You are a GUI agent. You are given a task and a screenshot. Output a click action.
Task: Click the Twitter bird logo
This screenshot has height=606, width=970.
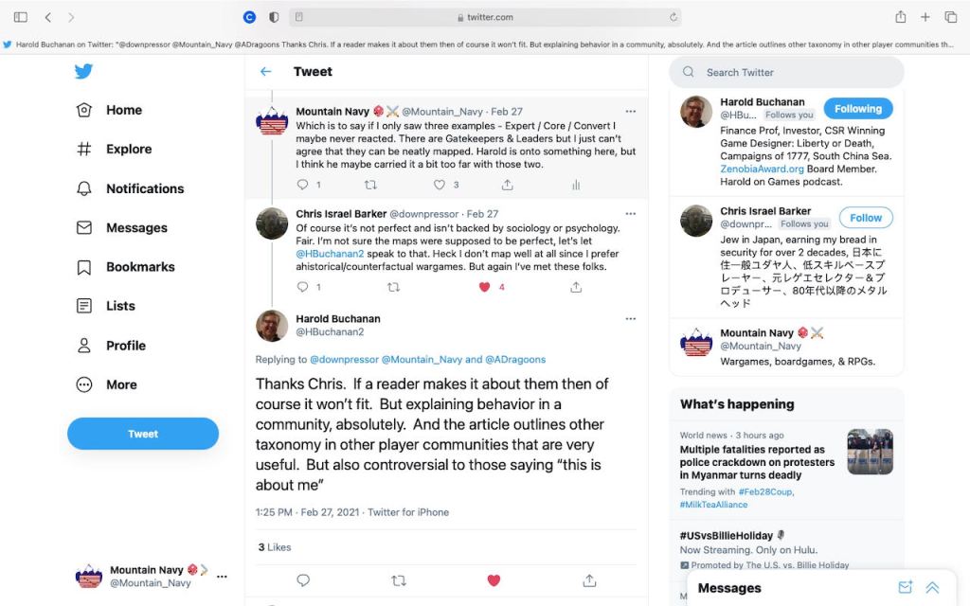click(x=83, y=71)
